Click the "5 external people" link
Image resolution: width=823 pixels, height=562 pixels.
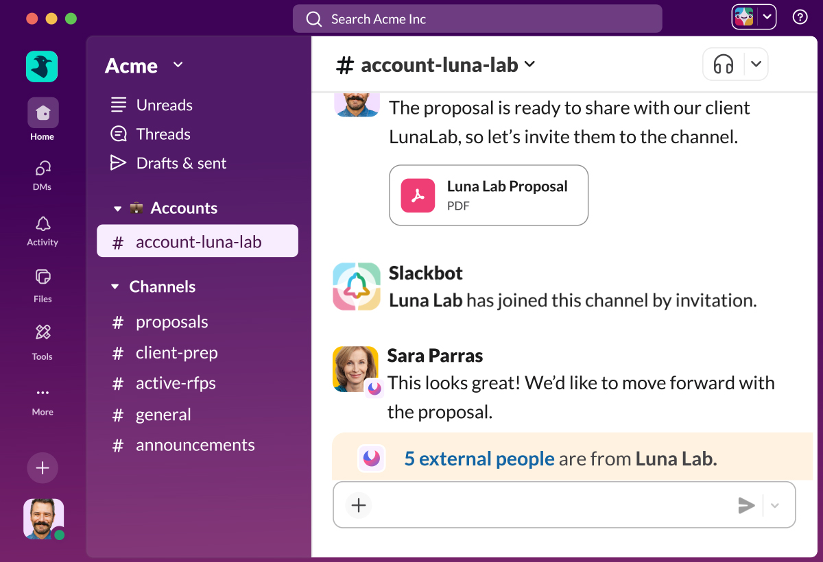479,459
